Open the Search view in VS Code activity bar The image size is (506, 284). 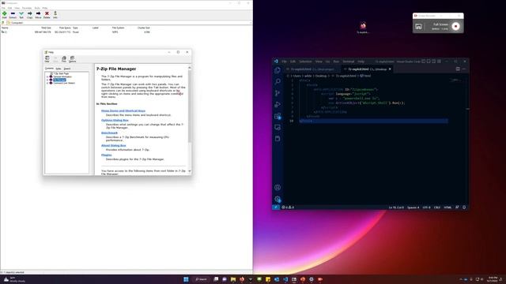278,81
